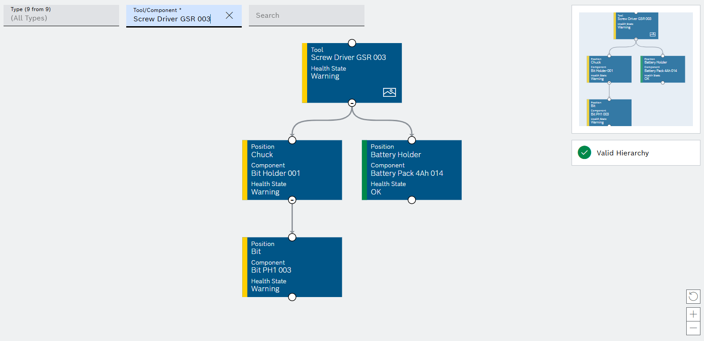Click Warning health state on Bit node

click(265, 289)
